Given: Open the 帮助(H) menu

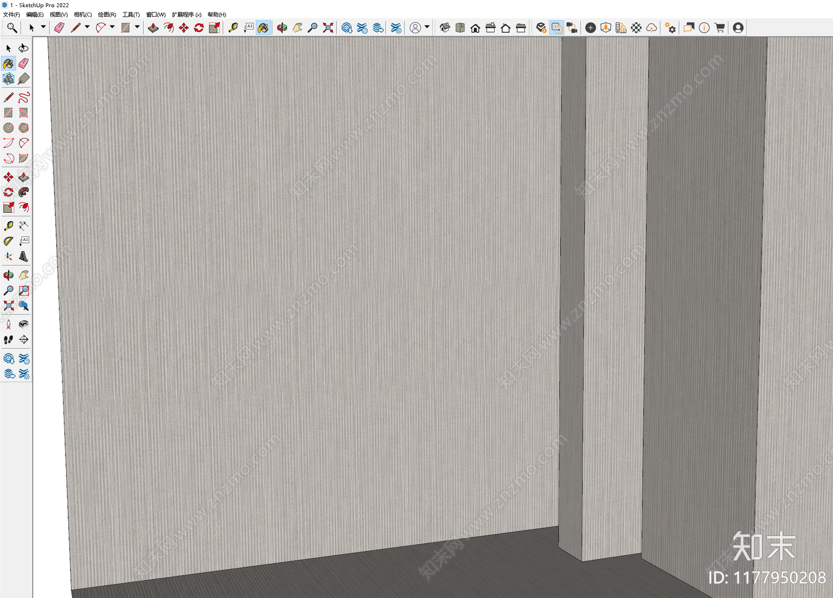Looking at the screenshot, I should pos(217,15).
